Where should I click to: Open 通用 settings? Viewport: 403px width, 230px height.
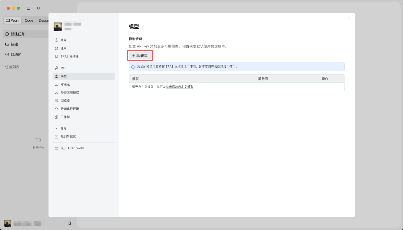point(83,48)
